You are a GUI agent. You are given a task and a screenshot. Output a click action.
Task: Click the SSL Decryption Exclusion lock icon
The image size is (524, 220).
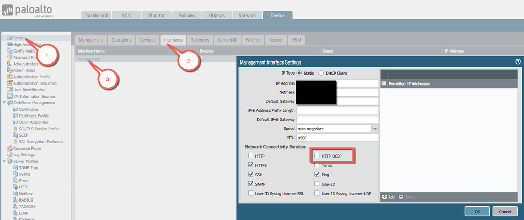coord(15,142)
